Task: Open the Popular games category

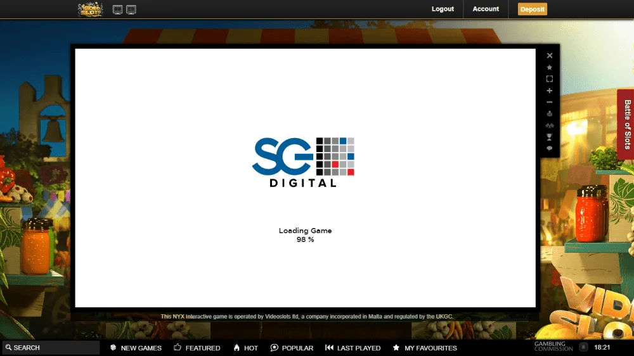Action: 292,348
